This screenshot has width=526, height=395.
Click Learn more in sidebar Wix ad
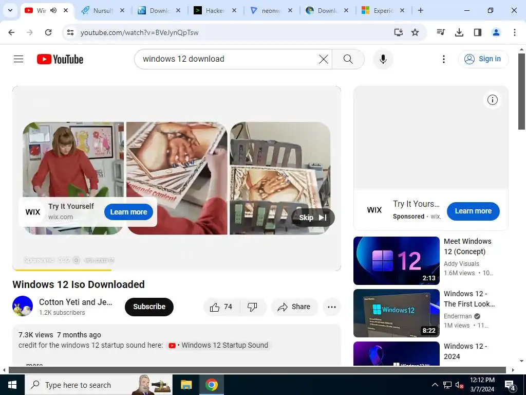(473, 211)
